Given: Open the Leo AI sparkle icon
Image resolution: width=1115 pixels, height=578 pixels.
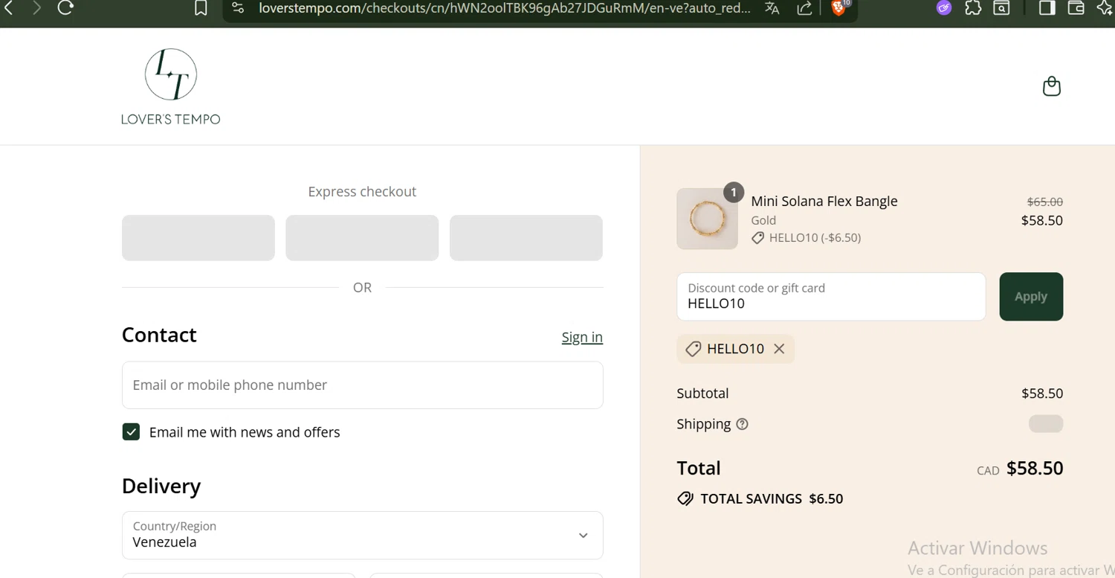Looking at the screenshot, I should 1104,8.
